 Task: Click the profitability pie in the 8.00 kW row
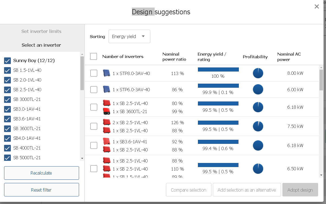pos(258,73)
